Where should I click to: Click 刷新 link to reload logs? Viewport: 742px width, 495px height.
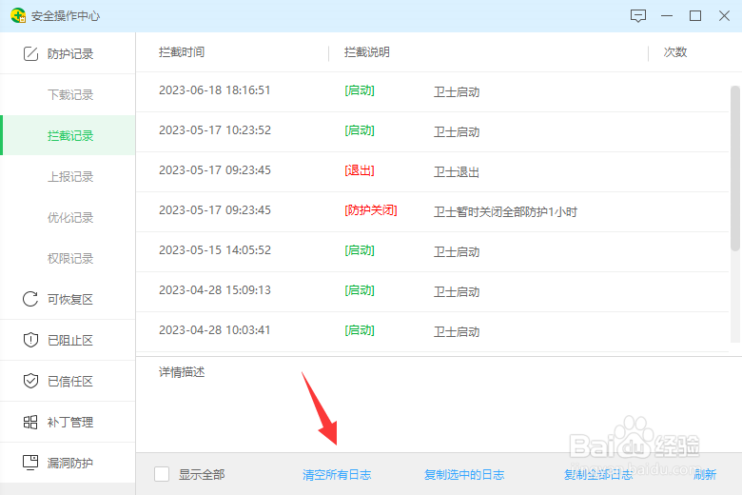(705, 475)
